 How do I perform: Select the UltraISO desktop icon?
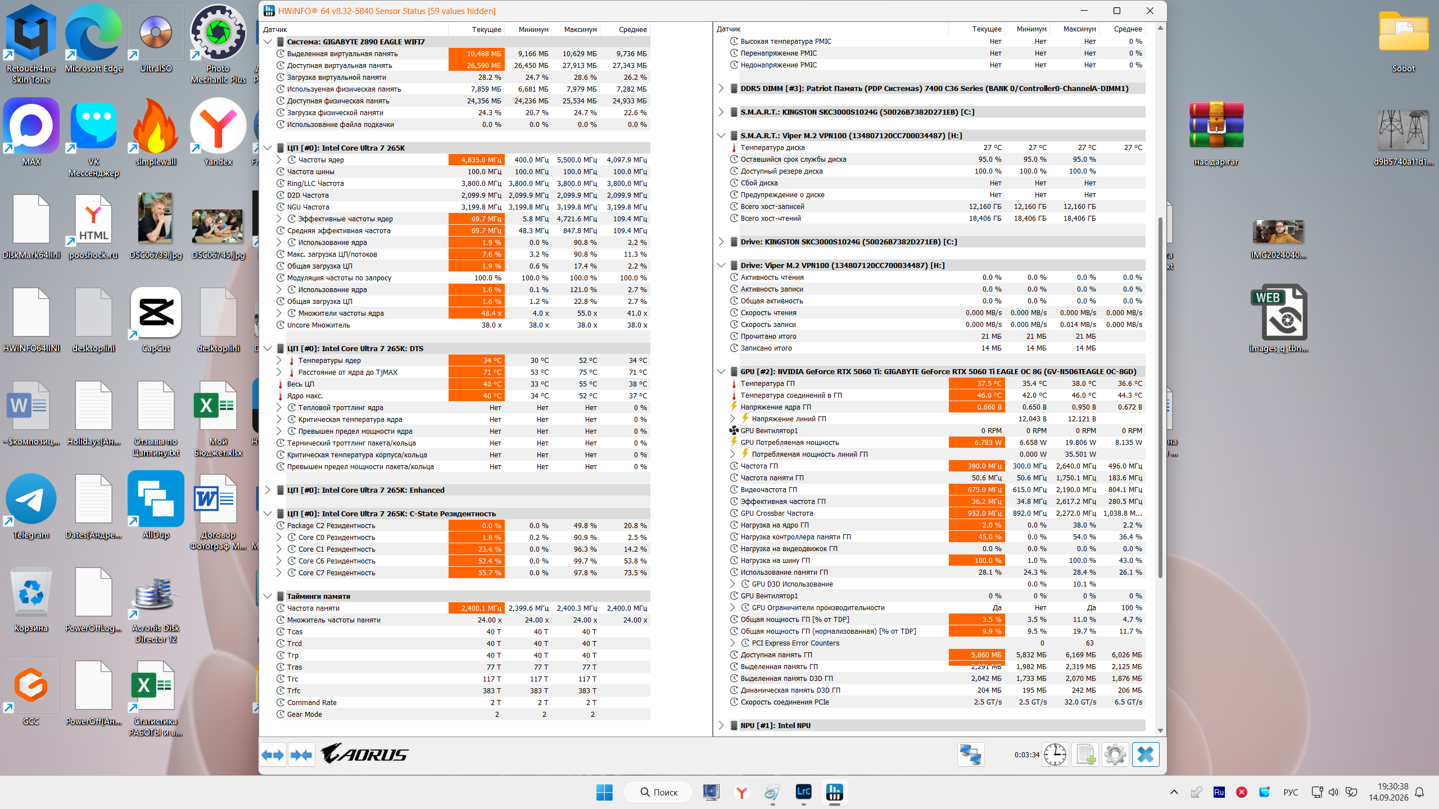pyautogui.click(x=156, y=39)
